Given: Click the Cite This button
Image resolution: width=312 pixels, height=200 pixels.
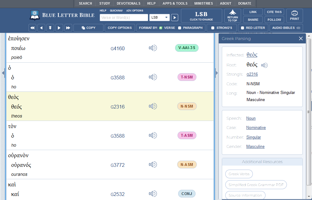Looking at the screenshot, I should (x=274, y=12).
